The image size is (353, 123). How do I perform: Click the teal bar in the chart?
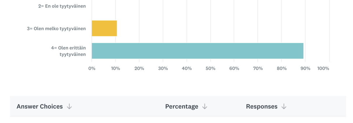[197, 51]
